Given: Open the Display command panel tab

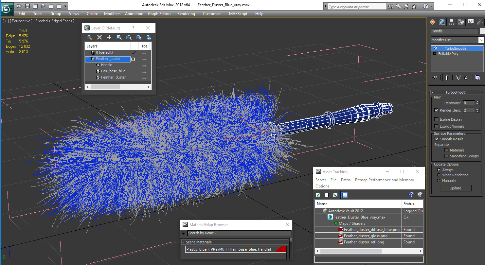Looking at the screenshot, I should coord(471,22).
